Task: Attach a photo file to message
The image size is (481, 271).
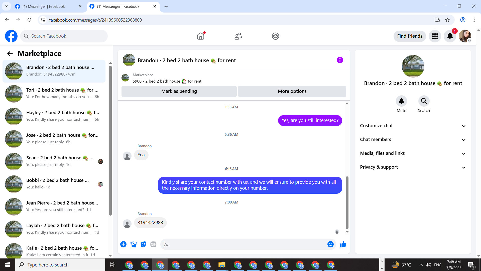Action: [134, 244]
